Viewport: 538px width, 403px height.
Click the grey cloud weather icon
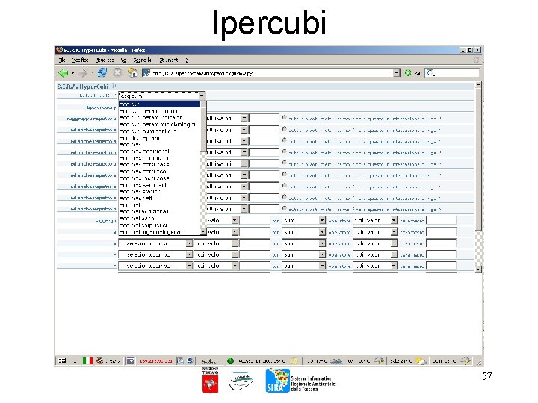pos(336,361)
